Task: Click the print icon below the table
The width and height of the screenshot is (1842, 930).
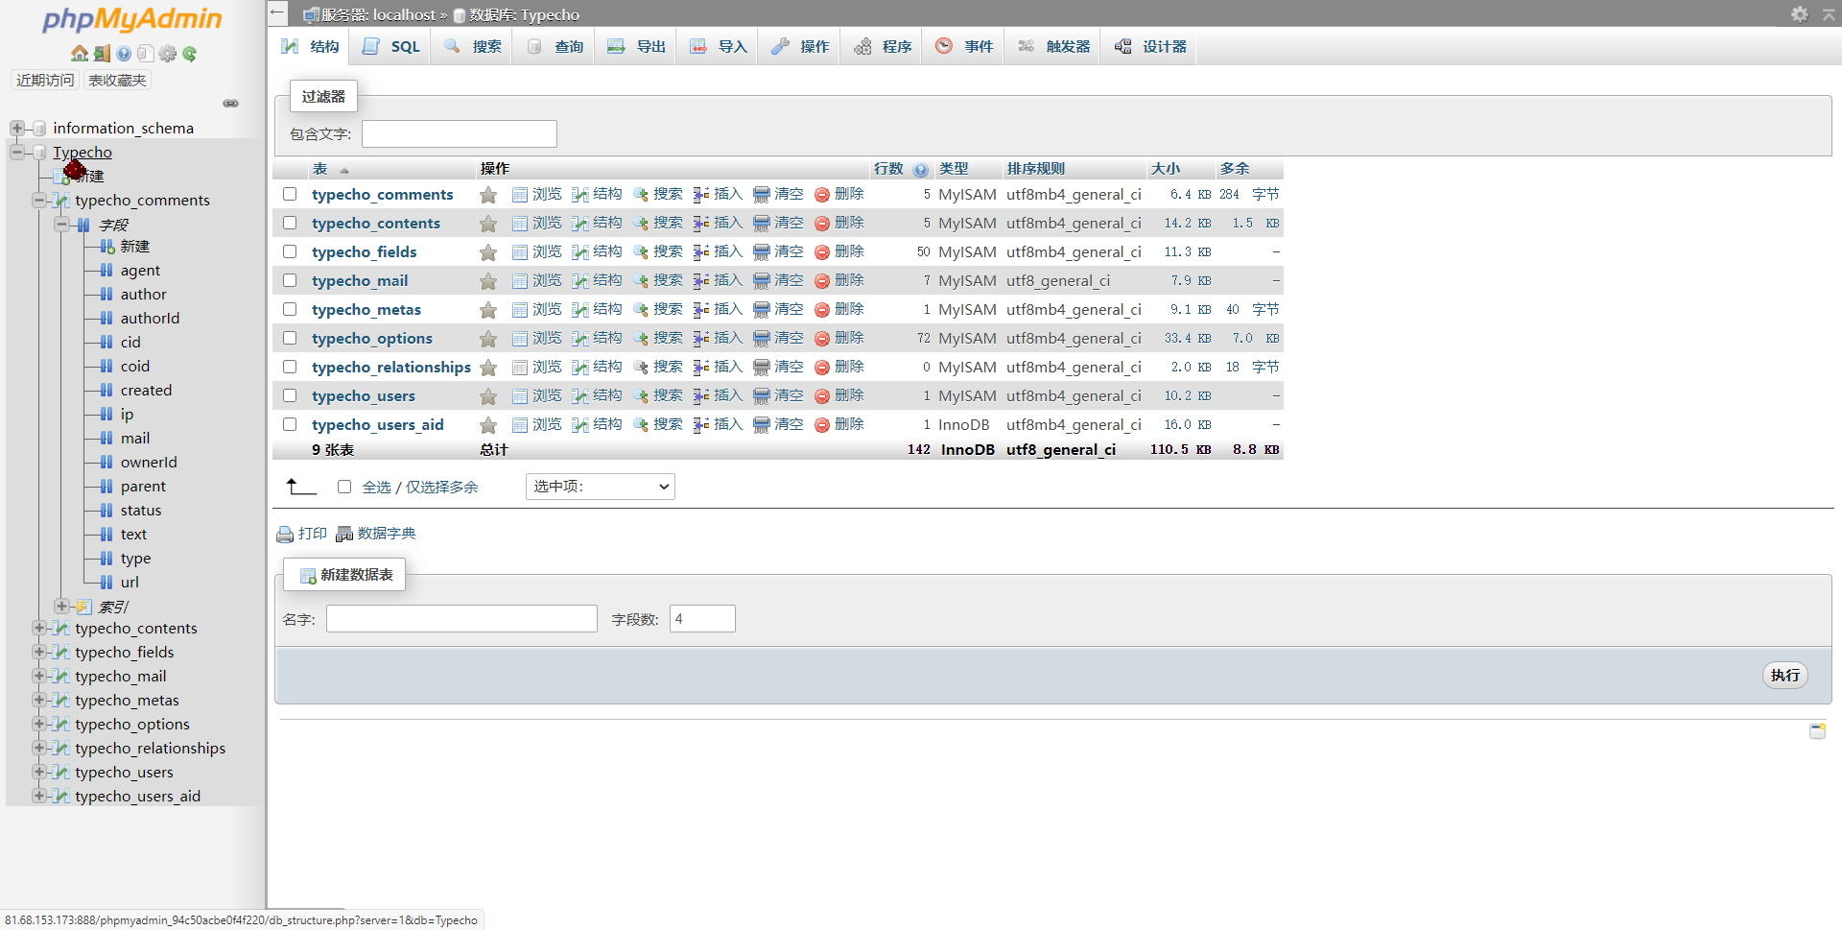Action: (x=285, y=535)
